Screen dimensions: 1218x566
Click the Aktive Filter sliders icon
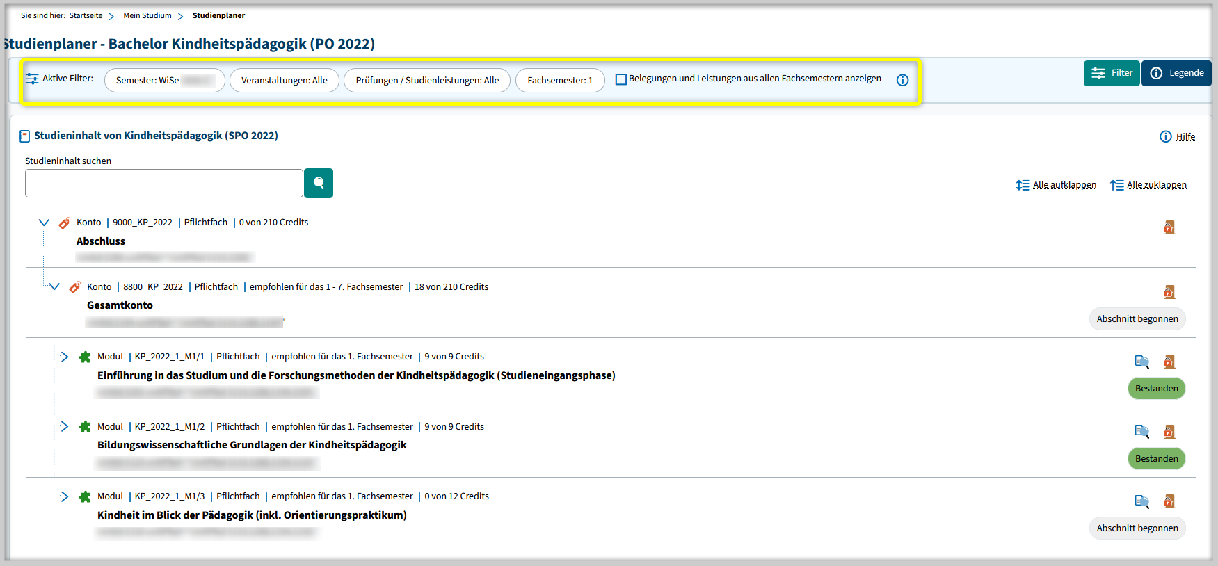32,79
